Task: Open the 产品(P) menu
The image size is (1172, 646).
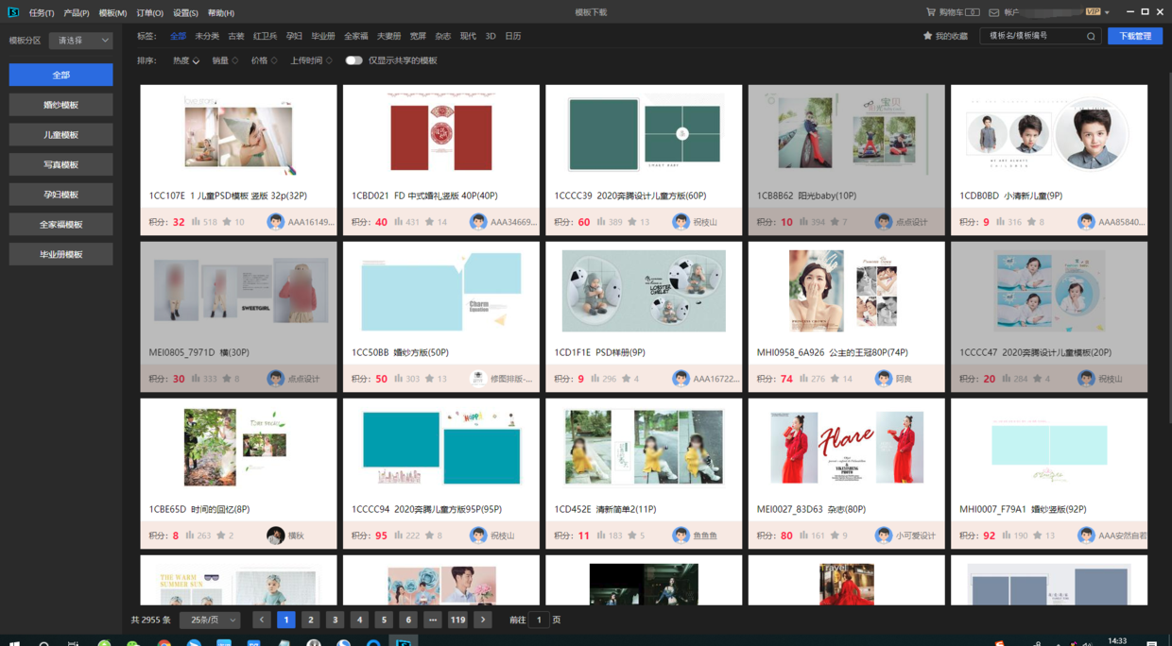Action: click(77, 13)
